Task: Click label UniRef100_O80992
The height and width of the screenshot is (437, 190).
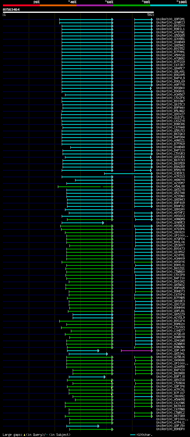Action: pyautogui.click(x=170, y=396)
